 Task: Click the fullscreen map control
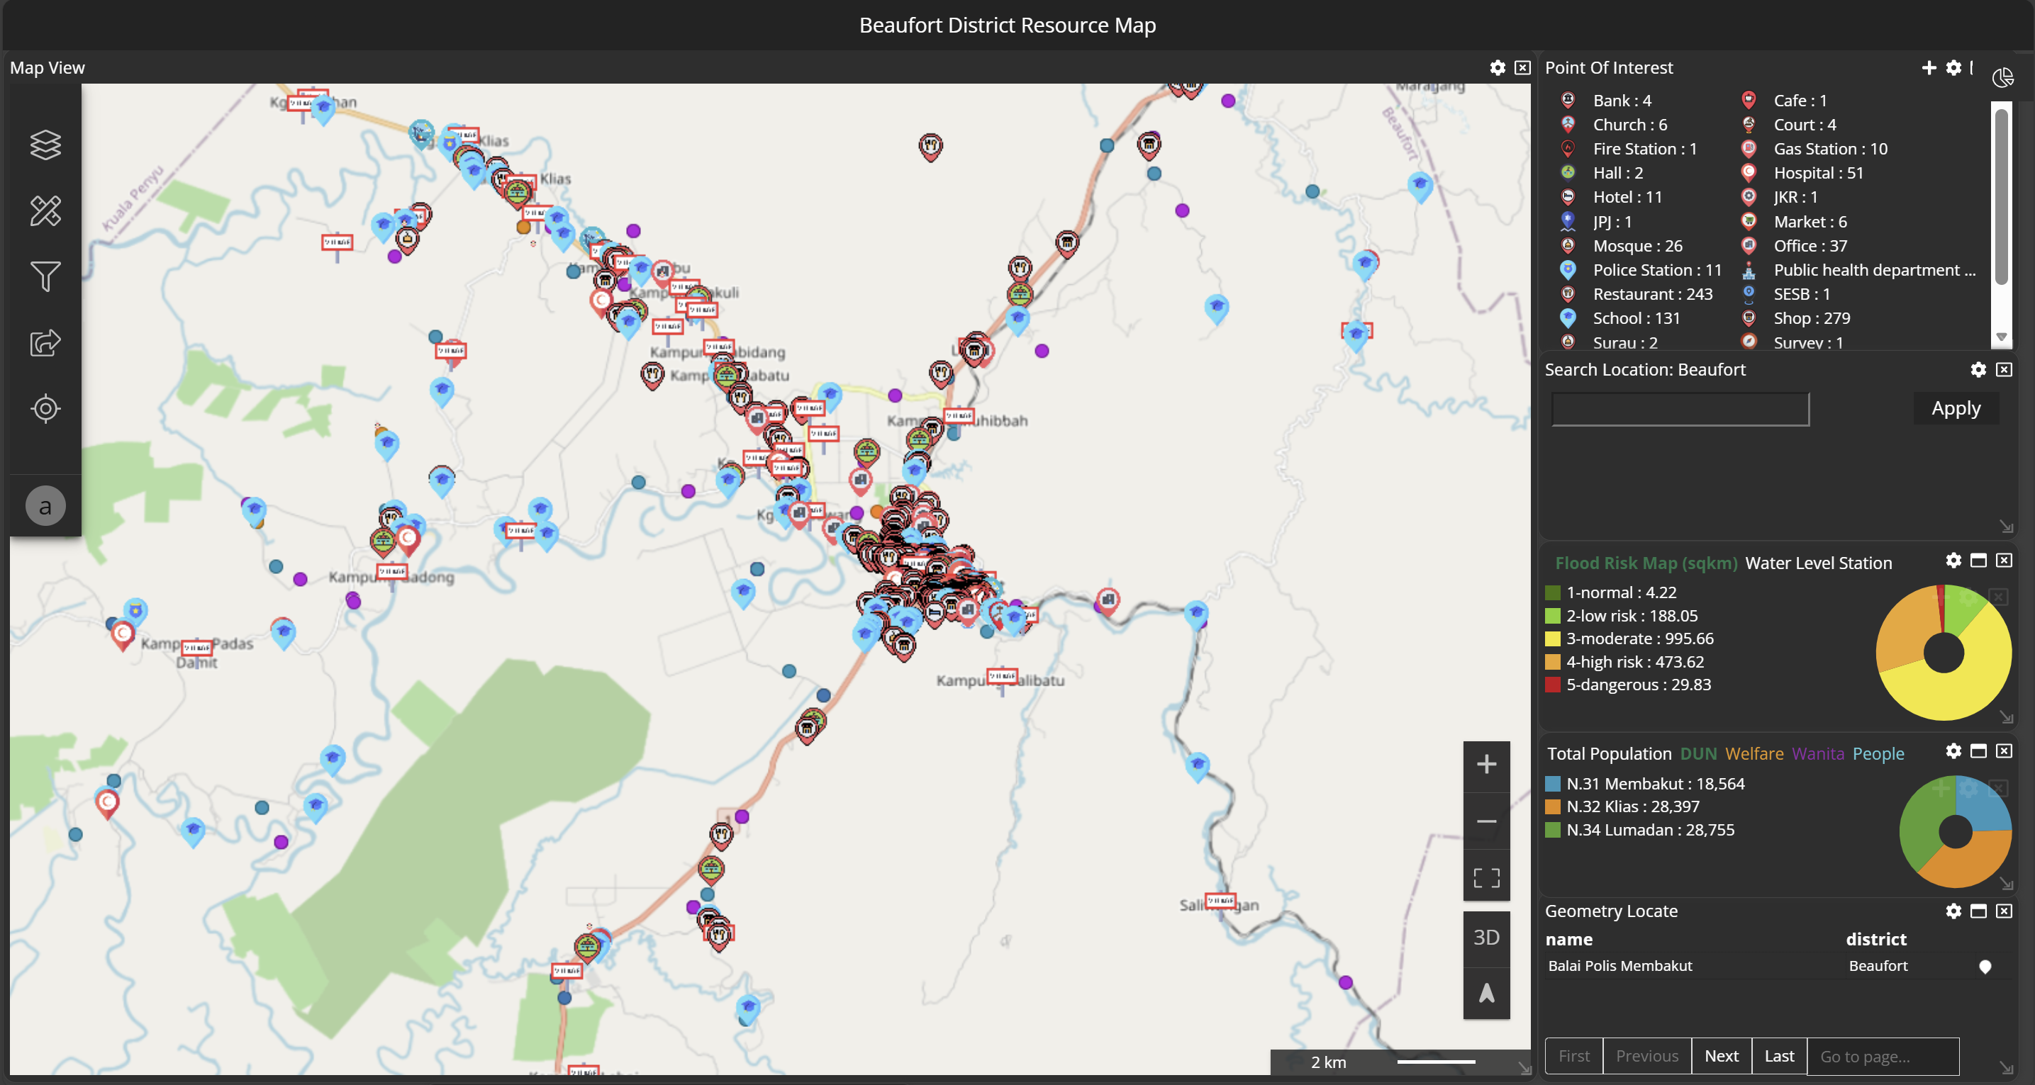click(x=1486, y=877)
